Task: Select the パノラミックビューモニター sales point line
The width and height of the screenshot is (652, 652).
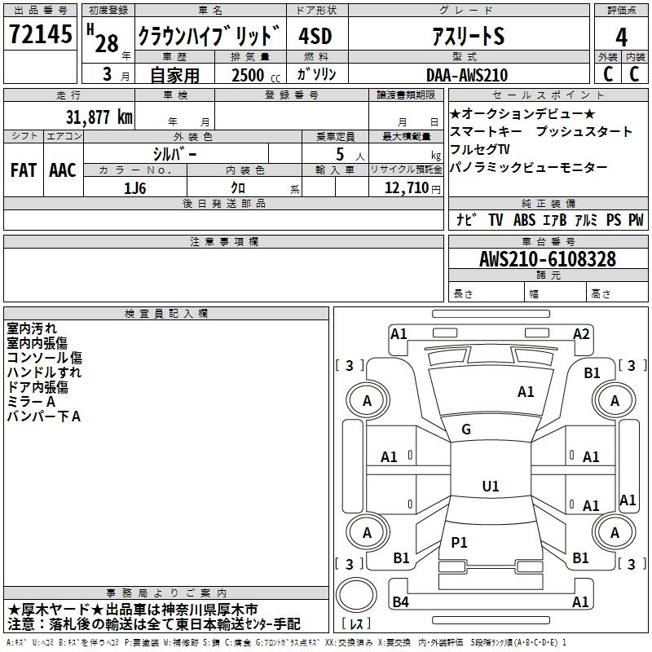Action: 529,167
